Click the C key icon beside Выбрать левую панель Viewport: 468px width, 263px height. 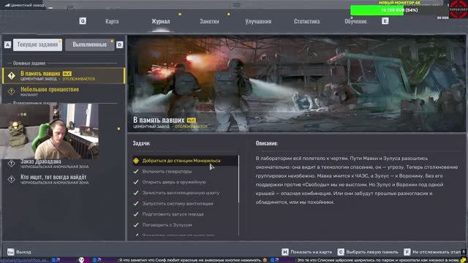coord(341,252)
